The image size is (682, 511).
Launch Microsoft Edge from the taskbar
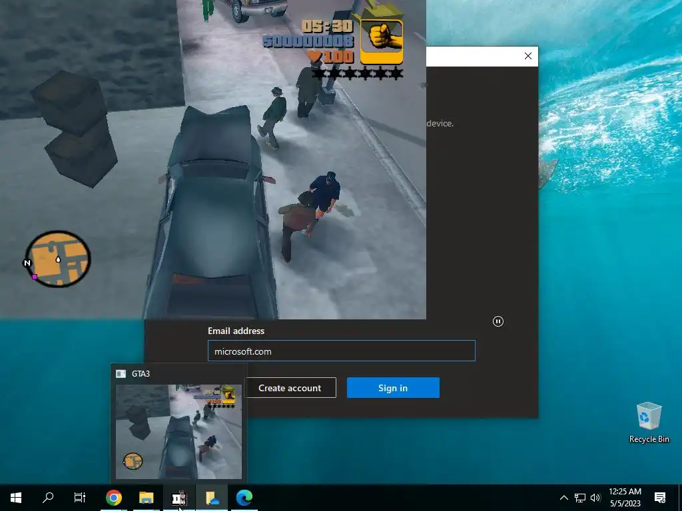[x=244, y=498]
